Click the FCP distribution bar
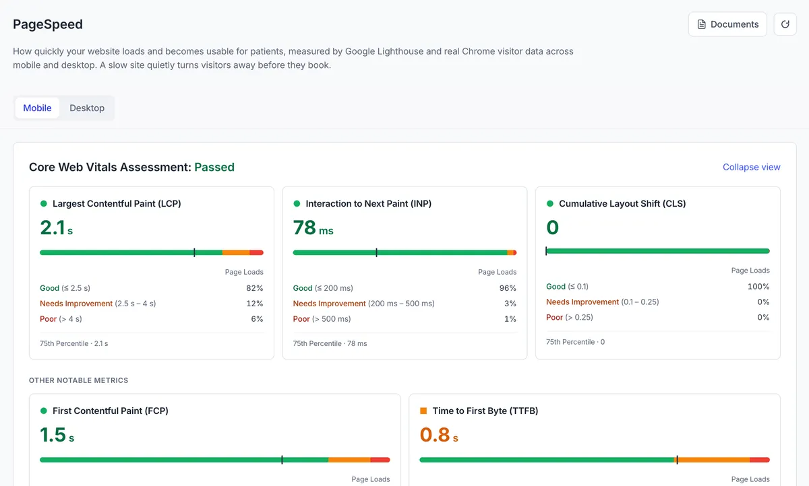This screenshot has width=809, height=486. [x=215, y=460]
